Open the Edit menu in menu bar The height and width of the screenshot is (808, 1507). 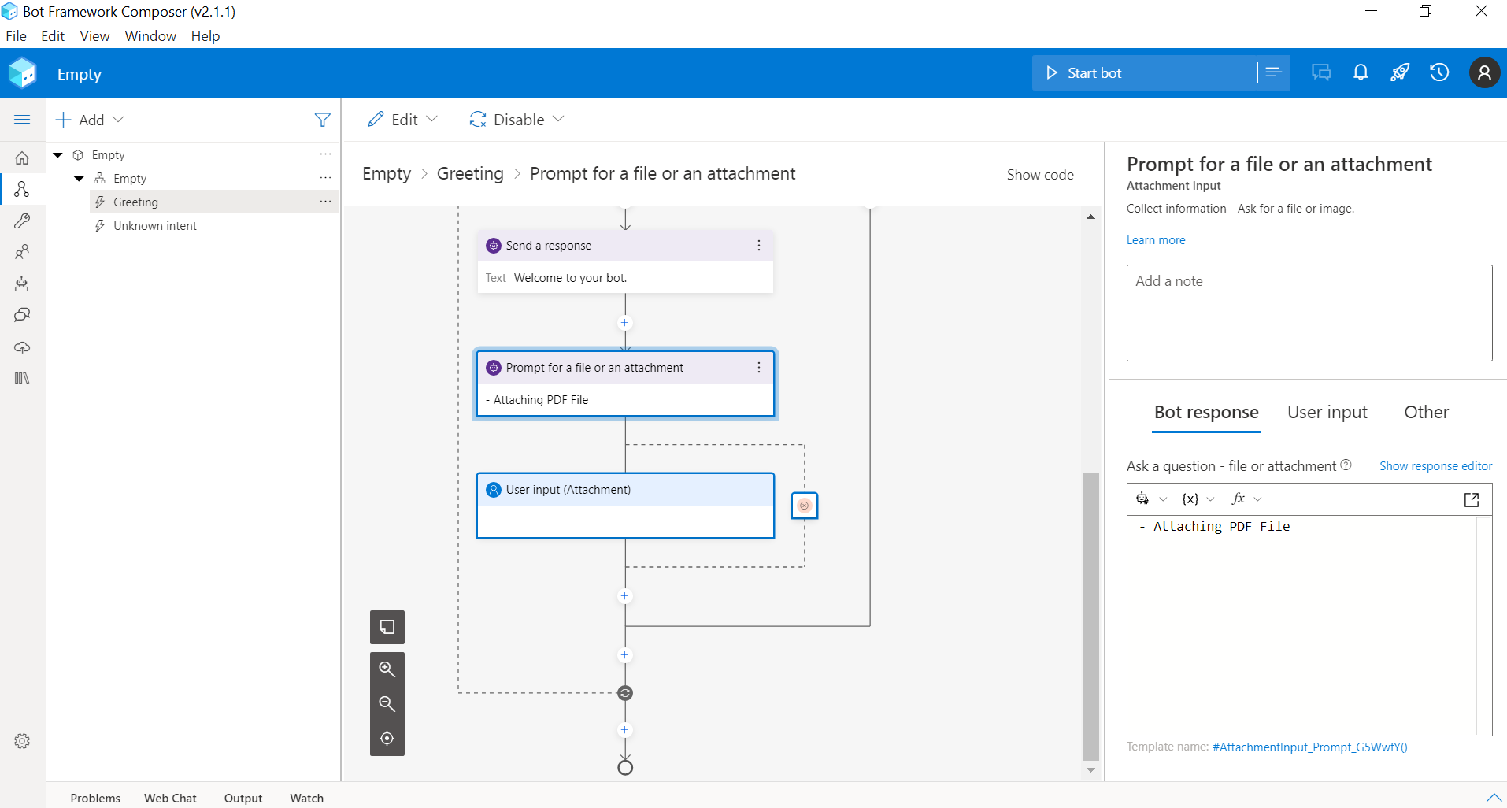point(52,36)
